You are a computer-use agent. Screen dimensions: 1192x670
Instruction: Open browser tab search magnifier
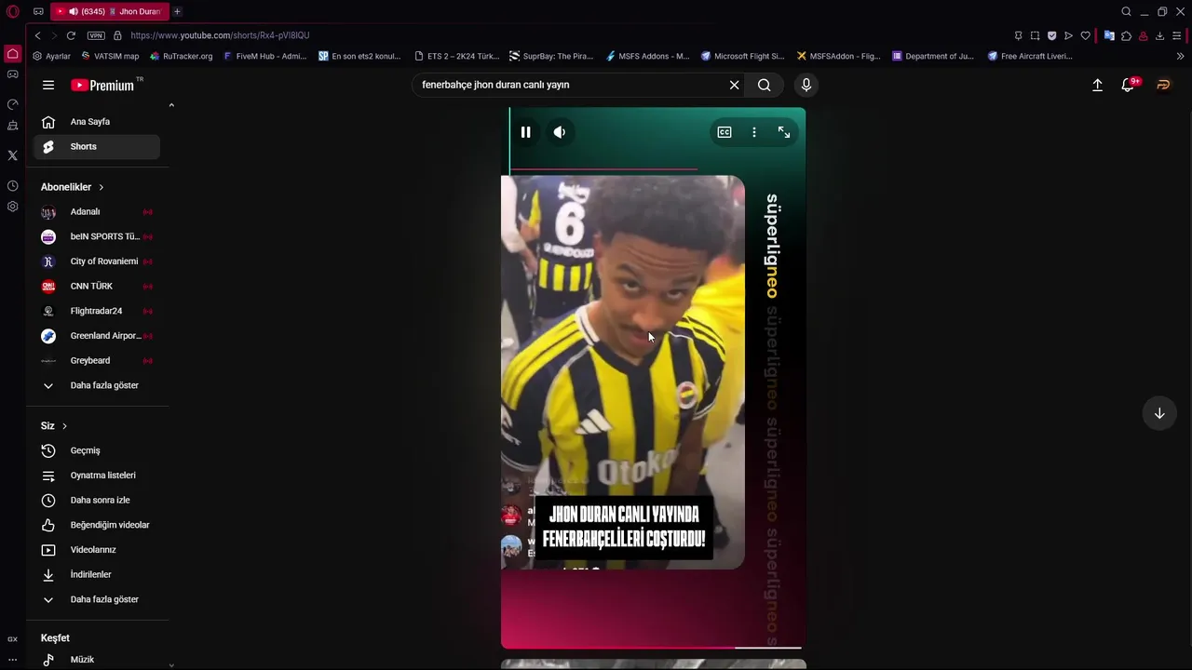click(1126, 11)
